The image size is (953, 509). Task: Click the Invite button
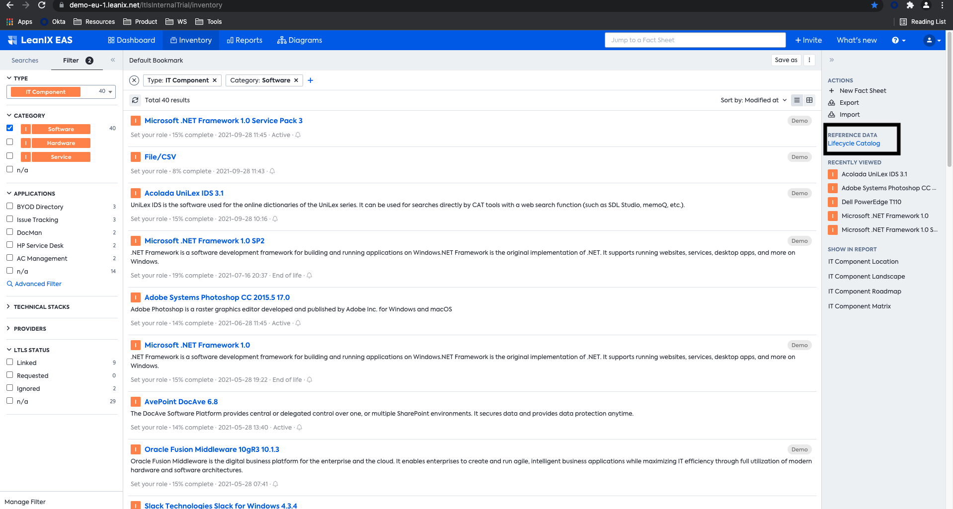808,40
